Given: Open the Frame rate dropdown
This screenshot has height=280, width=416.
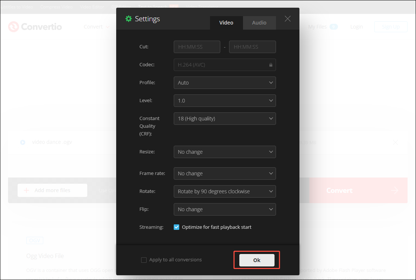Looking at the screenshot, I should 225,173.
